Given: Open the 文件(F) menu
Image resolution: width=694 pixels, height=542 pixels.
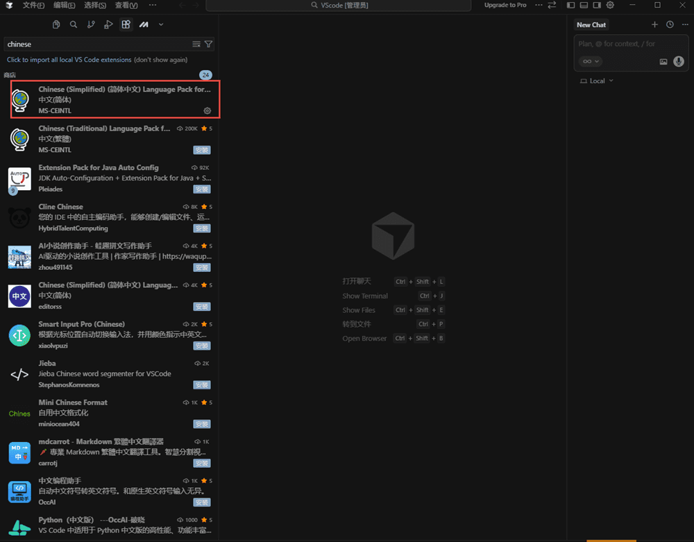Looking at the screenshot, I should coord(33,5).
